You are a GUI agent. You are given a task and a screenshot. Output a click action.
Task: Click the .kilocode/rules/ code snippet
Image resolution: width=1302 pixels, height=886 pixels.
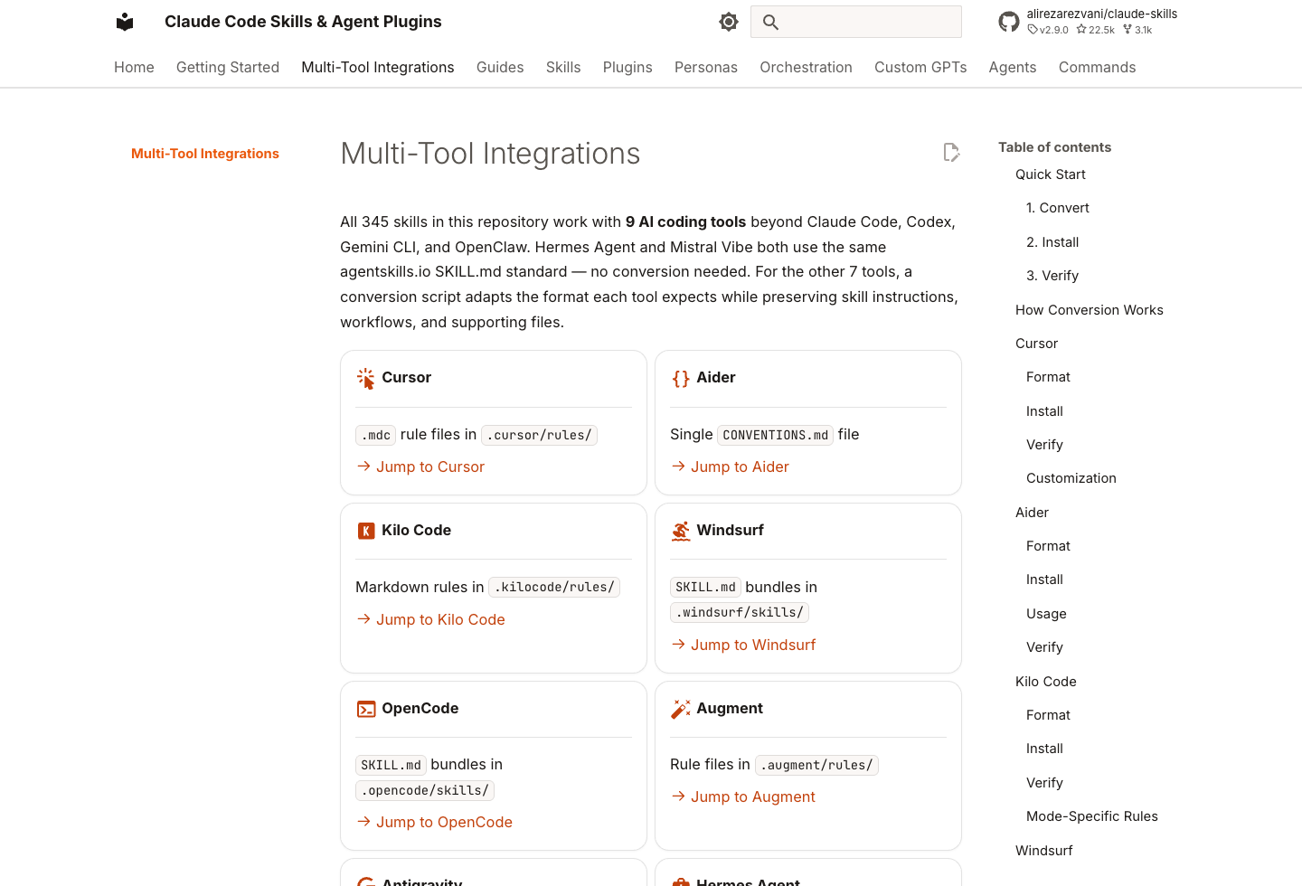pos(554,588)
